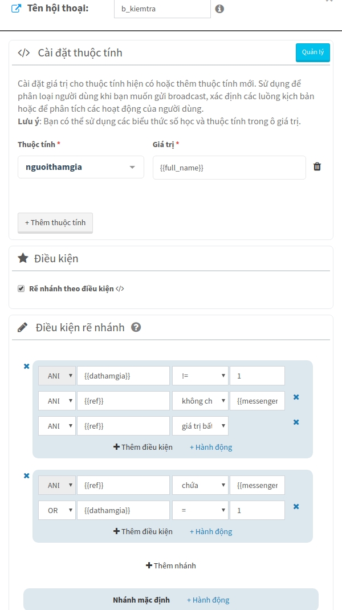Click the {{full_name}} value input field
The height and width of the screenshot is (610, 342).
(229, 168)
